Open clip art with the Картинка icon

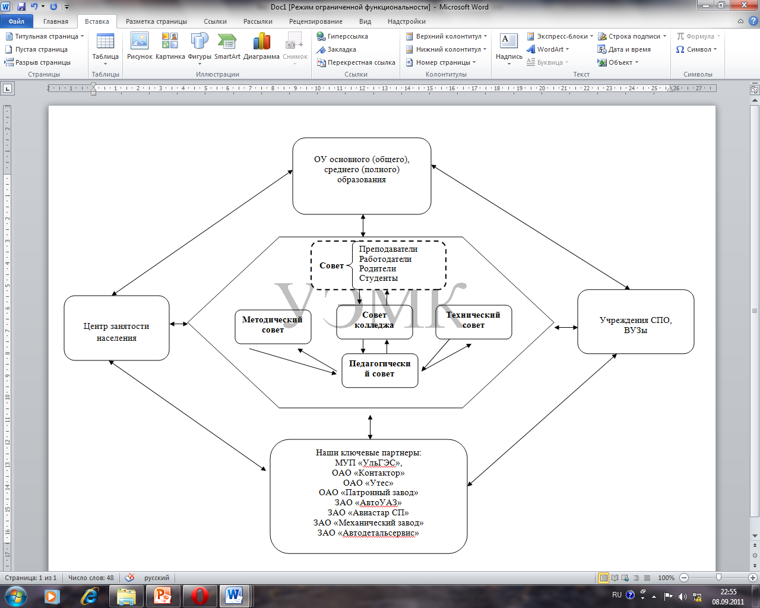pos(170,46)
